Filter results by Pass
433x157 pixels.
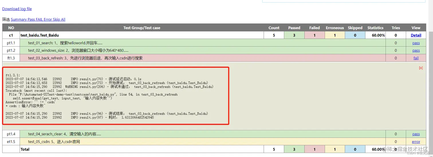pyautogui.click(x=32, y=19)
